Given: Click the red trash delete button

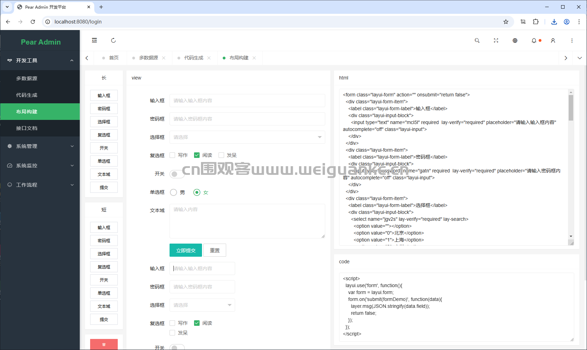Looking at the screenshot, I should [104, 344].
